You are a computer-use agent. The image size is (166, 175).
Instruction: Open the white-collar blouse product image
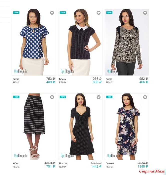click(x=80, y=42)
